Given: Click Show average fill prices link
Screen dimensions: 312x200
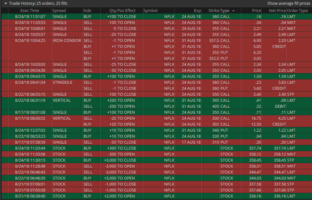Looking at the screenshot, I should pos(288,3).
